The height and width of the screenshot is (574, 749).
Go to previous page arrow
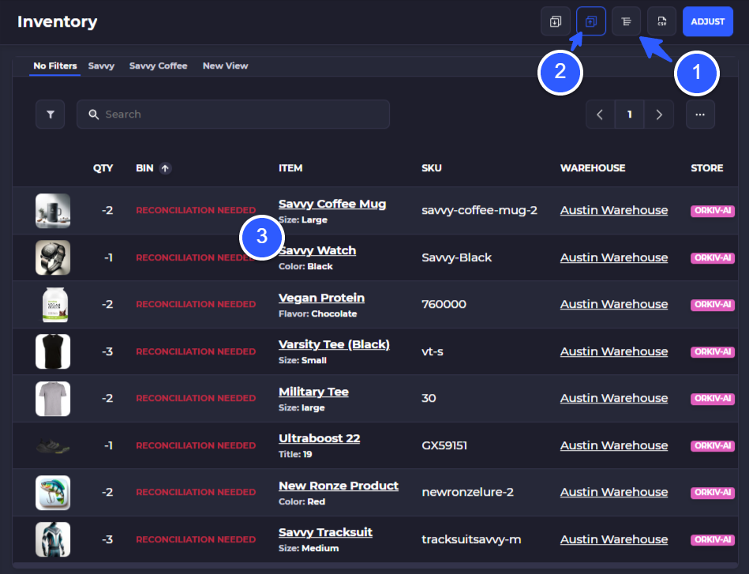[x=600, y=114]
